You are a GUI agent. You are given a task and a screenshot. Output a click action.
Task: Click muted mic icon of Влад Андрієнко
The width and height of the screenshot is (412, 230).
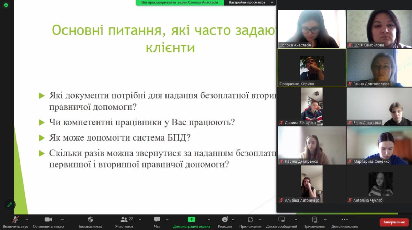click(x=350, y=123)
